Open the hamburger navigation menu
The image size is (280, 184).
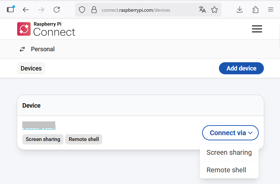click(257, 29)
